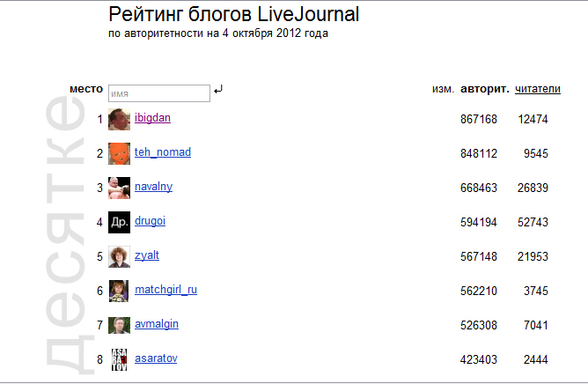Open drugoi blog link
Image resolution: width=588 pixels, height=384 pixels.
150,221
